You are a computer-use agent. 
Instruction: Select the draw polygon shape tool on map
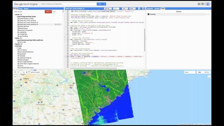click(x=24, y=72)
